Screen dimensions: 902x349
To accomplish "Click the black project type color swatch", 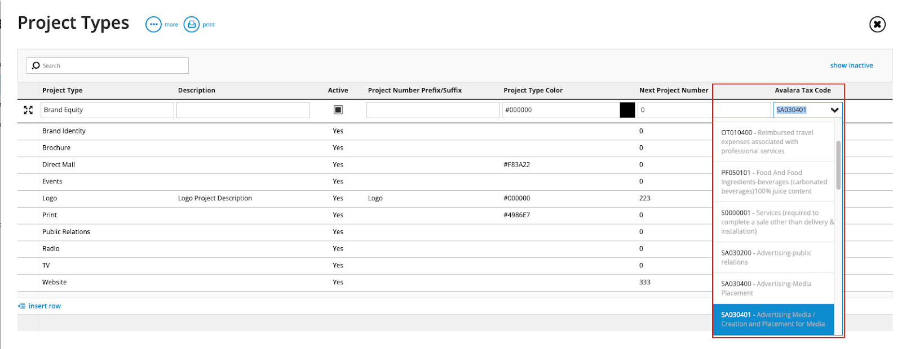I will 627,110.
